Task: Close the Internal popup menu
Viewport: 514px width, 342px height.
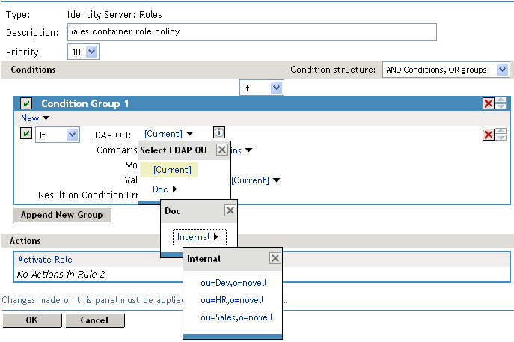Action: 275,258
